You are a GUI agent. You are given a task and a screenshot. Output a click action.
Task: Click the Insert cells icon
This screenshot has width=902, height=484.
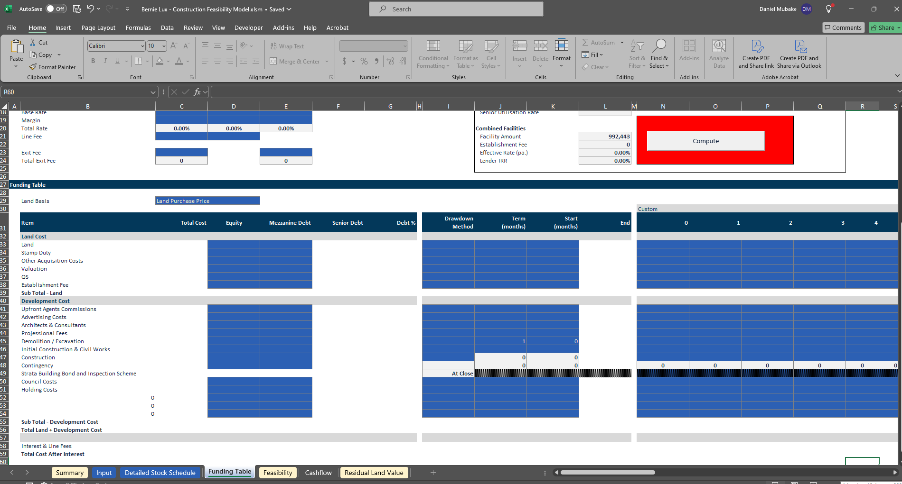coord(519,46)
